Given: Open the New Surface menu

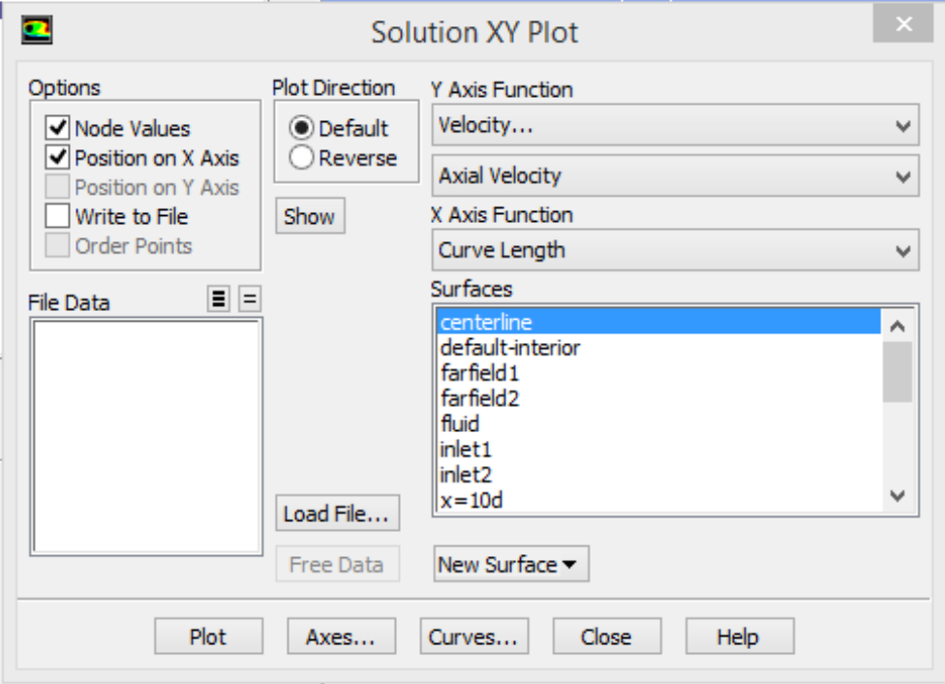Looking at the screenshot, I should (x=511, y=565).
